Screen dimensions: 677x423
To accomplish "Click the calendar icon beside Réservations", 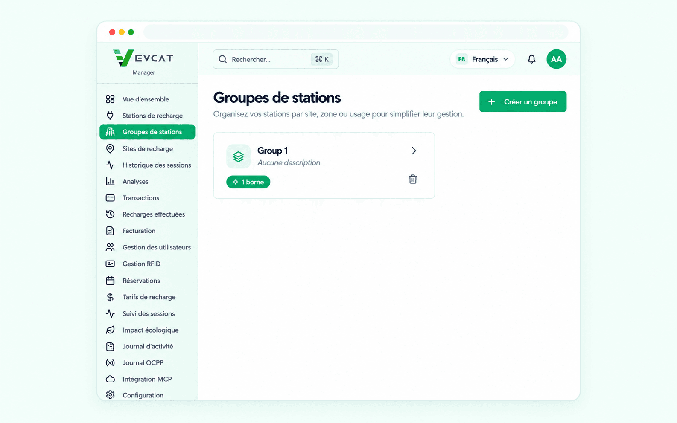I will pos(110,281).
